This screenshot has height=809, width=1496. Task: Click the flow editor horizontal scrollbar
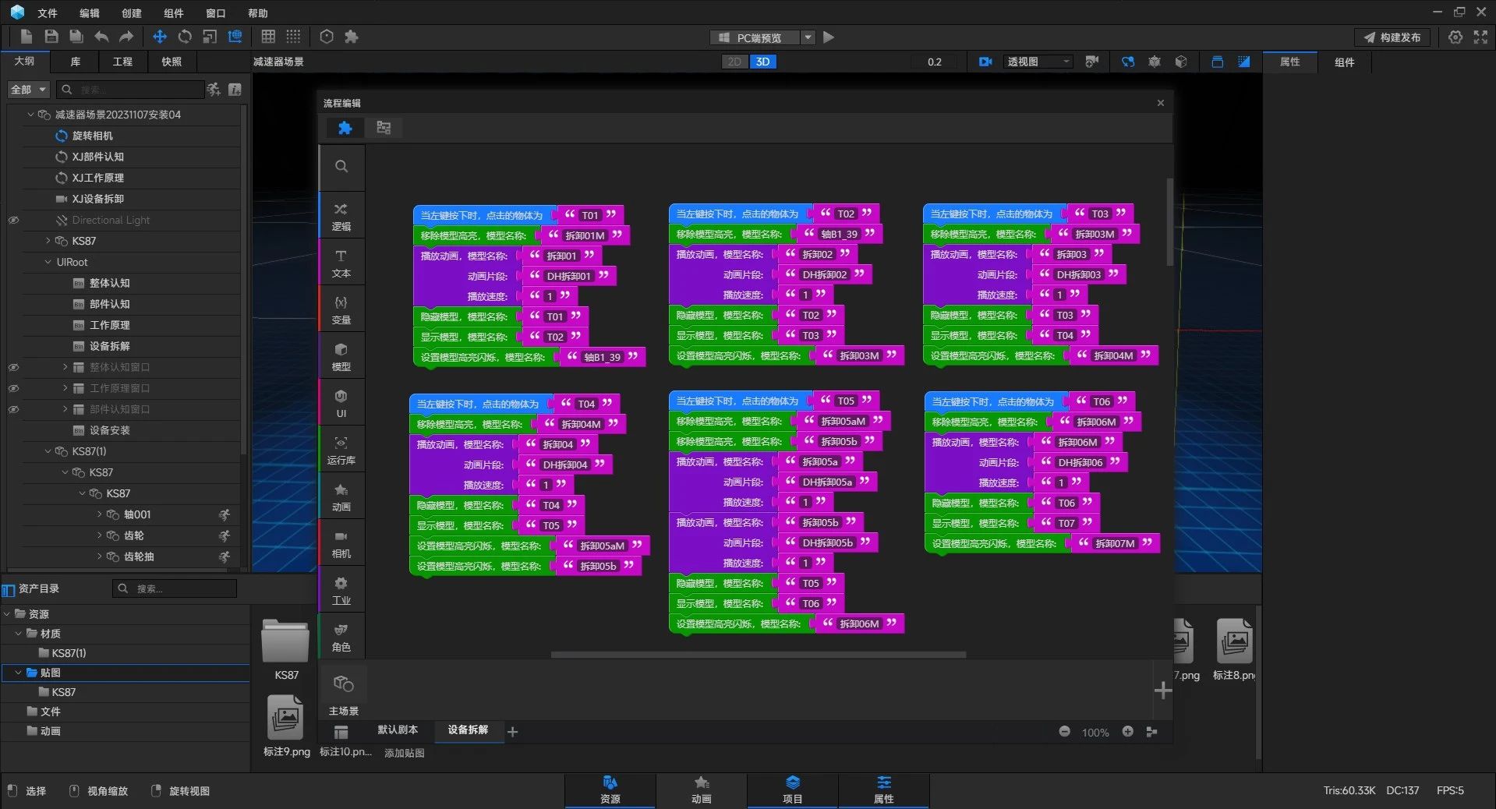point(759,655)
